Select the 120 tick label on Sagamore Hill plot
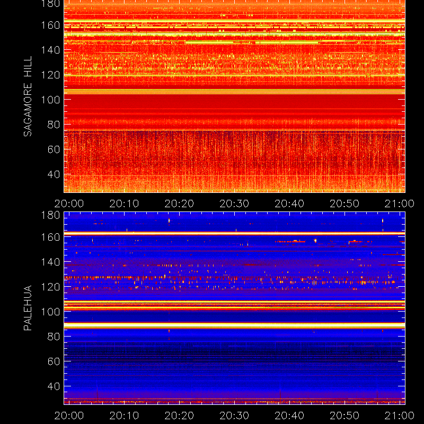 click(x=50, y=75)
